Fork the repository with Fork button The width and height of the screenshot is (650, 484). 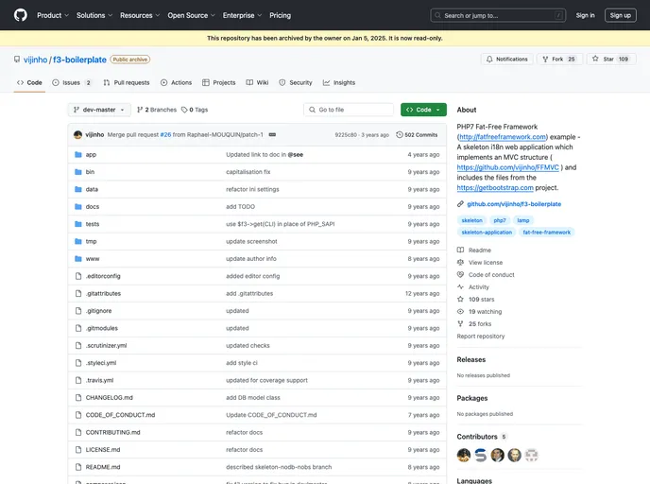point(559,60)
